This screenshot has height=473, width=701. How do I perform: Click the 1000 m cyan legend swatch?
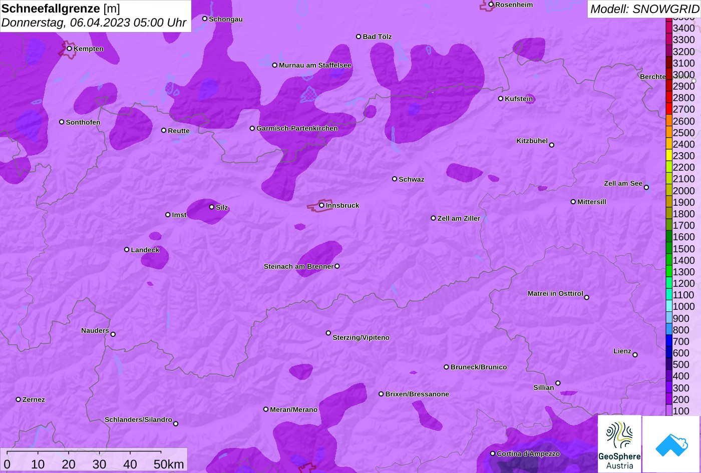click(669, 306)
